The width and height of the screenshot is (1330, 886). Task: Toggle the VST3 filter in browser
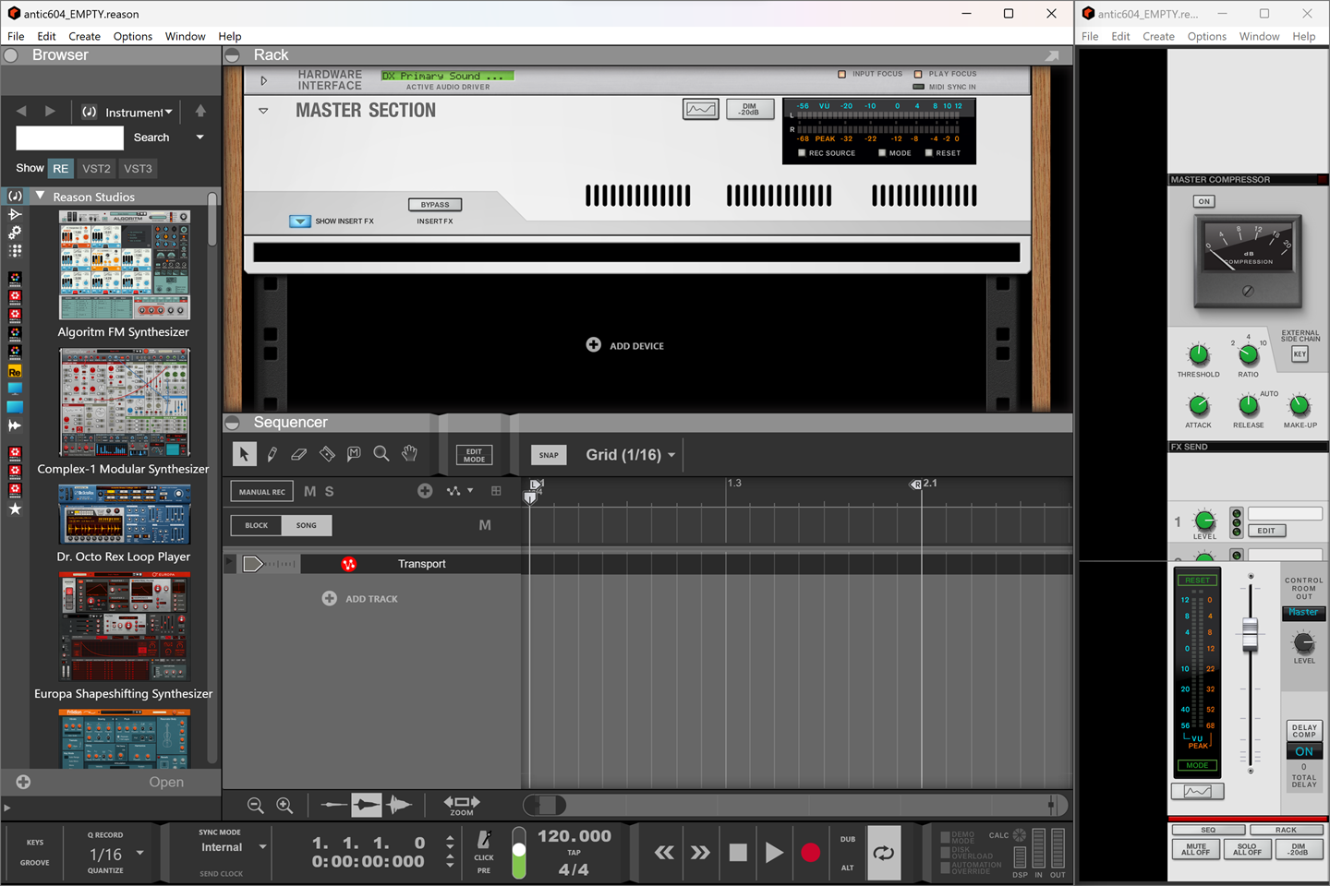click(138, 168)
